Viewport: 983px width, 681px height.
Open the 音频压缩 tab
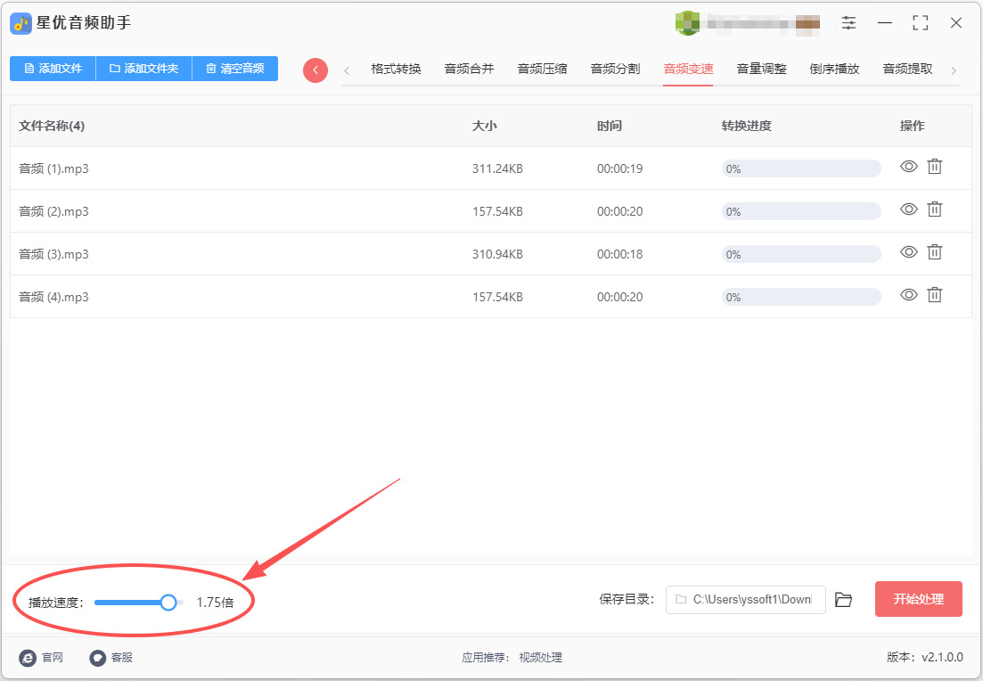click(542, 69)
